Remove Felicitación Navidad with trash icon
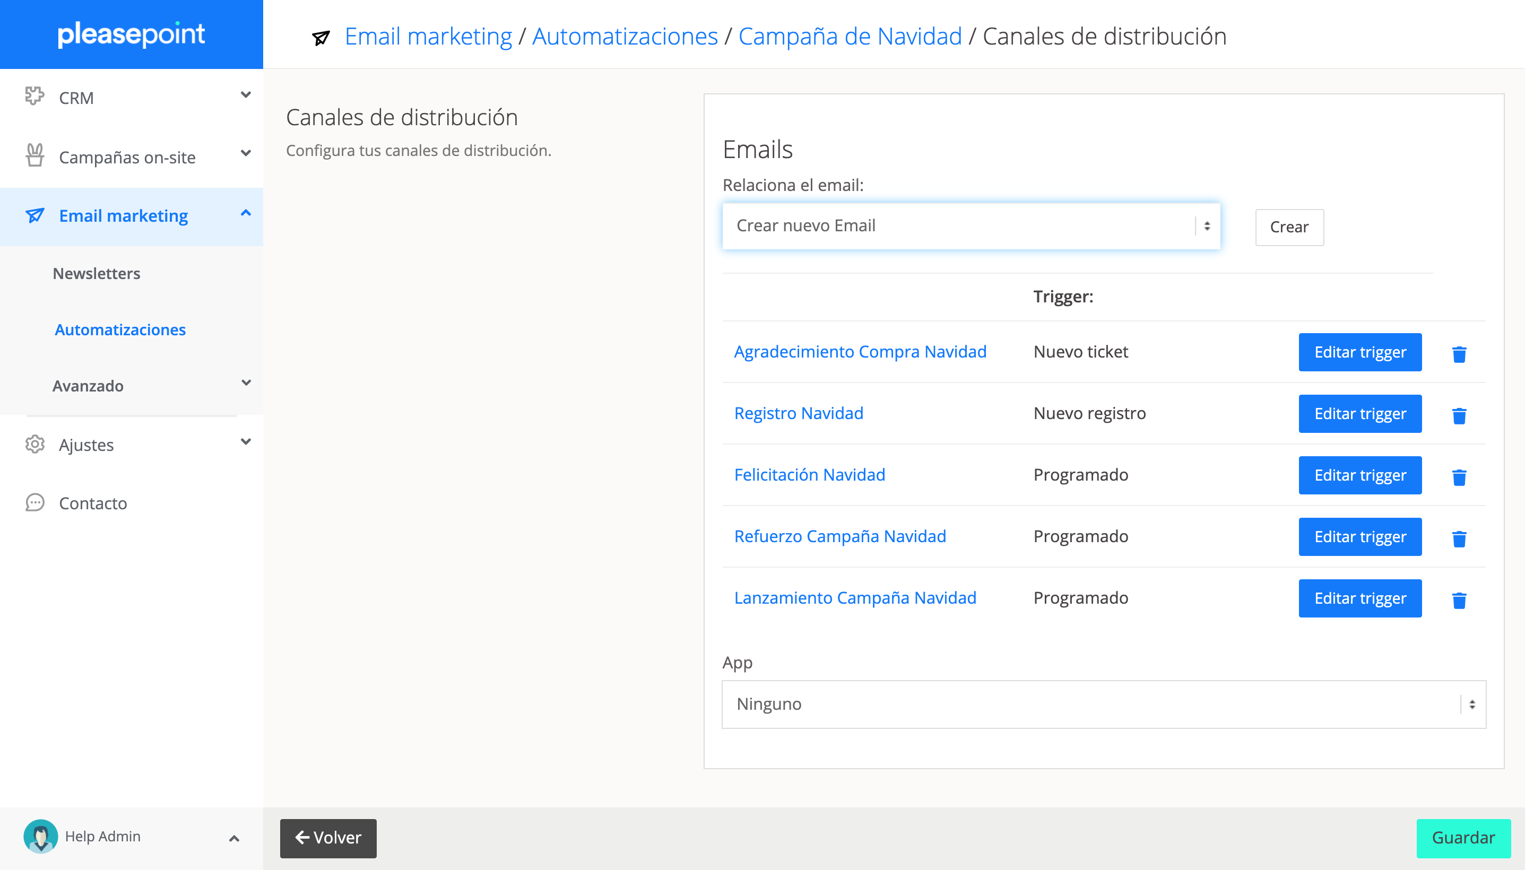The image size is (1525, 870). 1459,477
